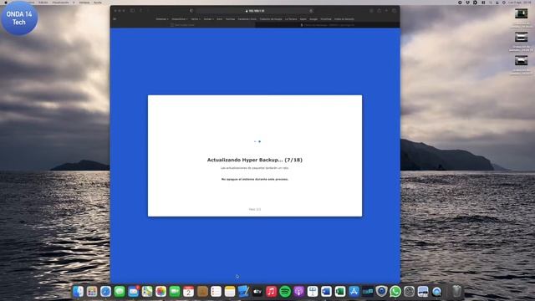Click 'No apague el sistema durante este proceso' text
This screenshot has width=535, height=301.
[x=255, y=179]
